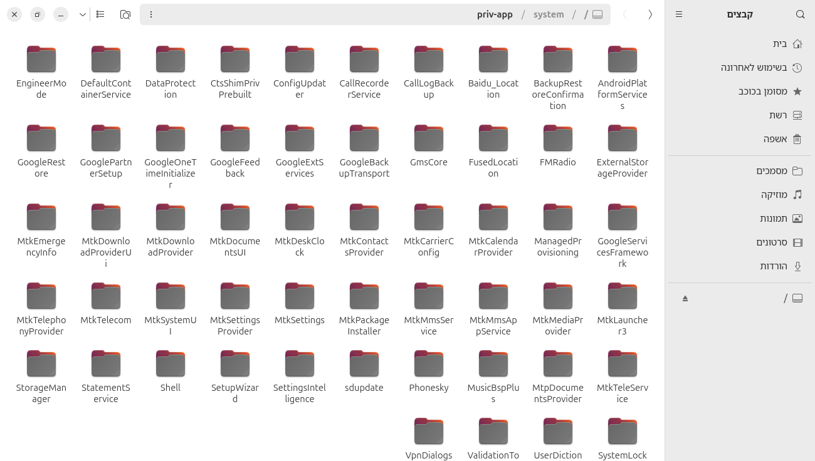The width and height of the screenshot is (815, 461).
Task: Open Videos (סרטונים) folder in the sidebar
Action: click(x=740, y=242)
